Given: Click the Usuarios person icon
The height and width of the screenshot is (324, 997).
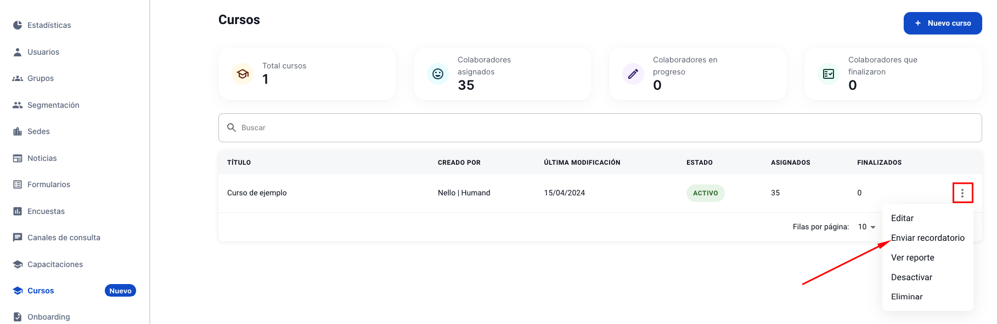Looking at the screenshot, I should click(18, 52).
